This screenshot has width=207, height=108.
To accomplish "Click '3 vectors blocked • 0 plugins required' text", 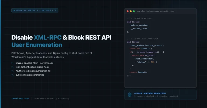I will click(x=156, y=96).
